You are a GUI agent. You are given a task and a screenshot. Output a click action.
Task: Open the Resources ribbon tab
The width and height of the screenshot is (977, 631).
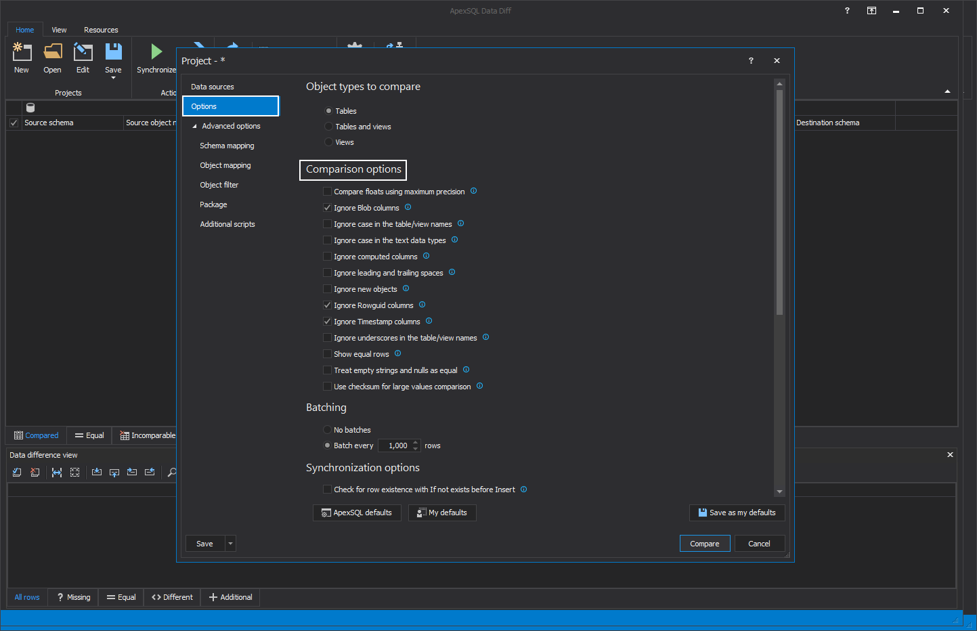pos(101,30)
